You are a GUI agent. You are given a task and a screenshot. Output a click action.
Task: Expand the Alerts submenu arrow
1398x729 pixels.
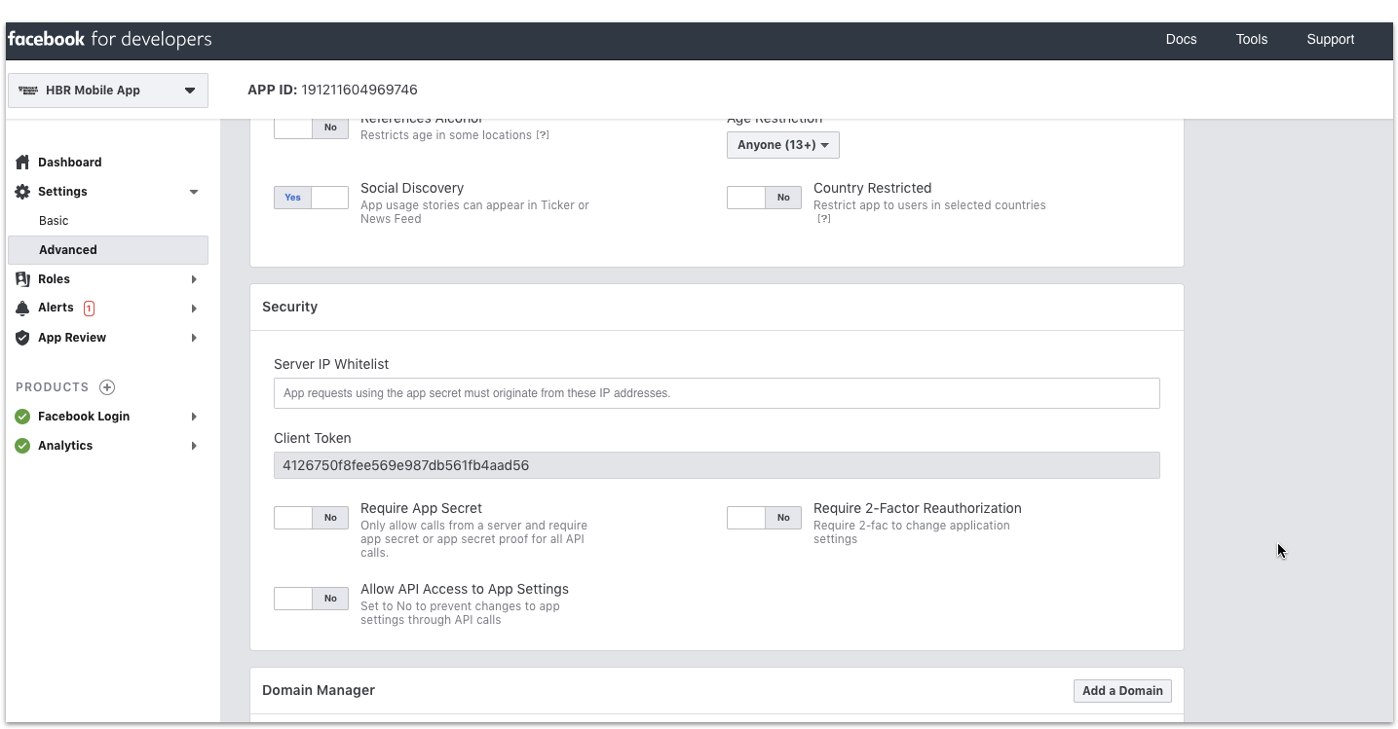tap(194, 309)
